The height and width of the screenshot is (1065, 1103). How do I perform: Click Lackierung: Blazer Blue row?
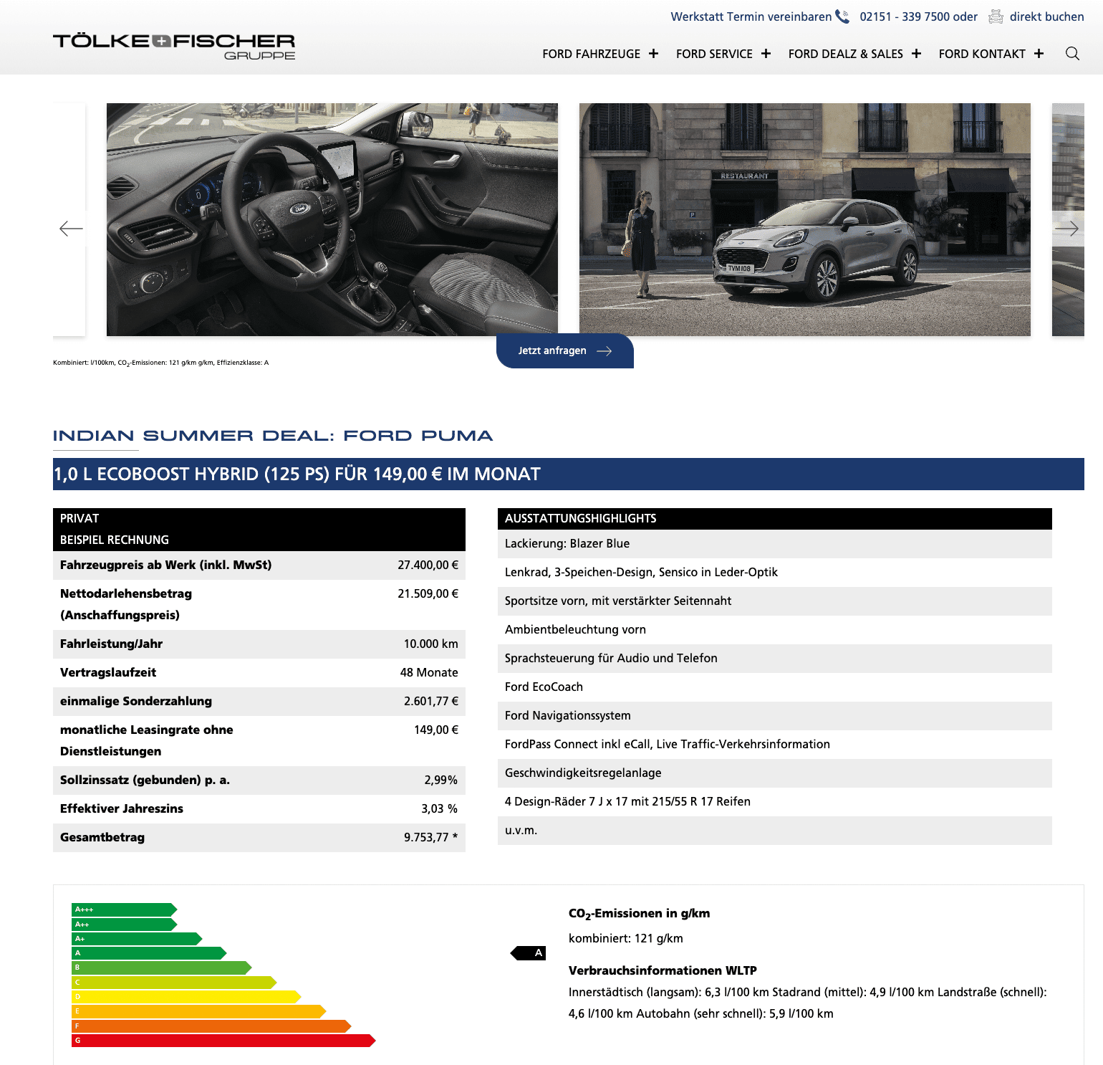[775, 544]
